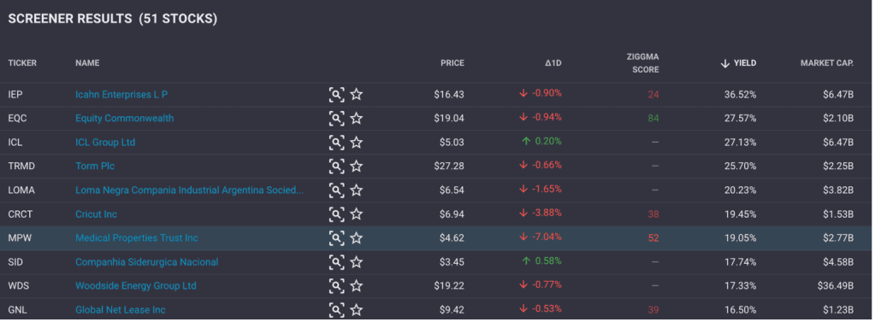Star ICL Group as favorite
This screenshot has height=322, width=875.
(357, 143)
